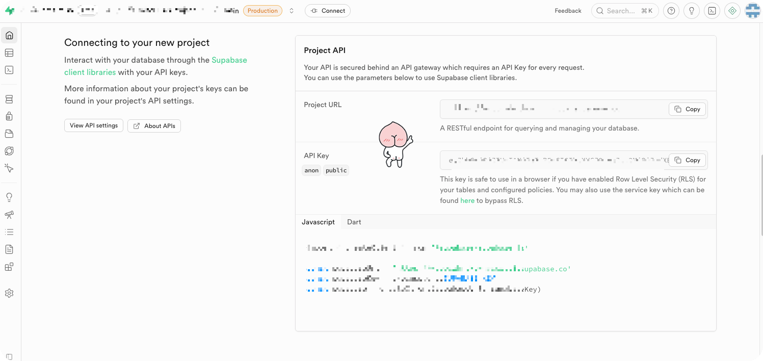Open the Help question mark icon
This screenshot has width=763, height=361.
(x=671, y=11)
